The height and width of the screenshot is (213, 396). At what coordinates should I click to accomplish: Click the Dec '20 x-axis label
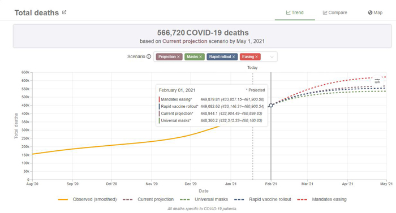[x=191, y=184]
